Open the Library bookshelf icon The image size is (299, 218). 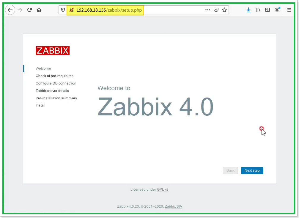click(x=258, y=10)
